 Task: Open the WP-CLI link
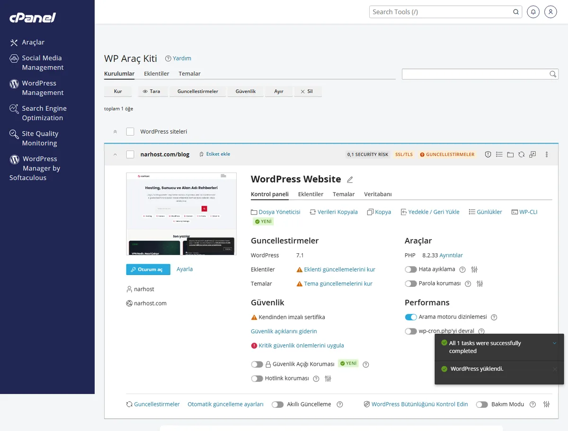524,212
